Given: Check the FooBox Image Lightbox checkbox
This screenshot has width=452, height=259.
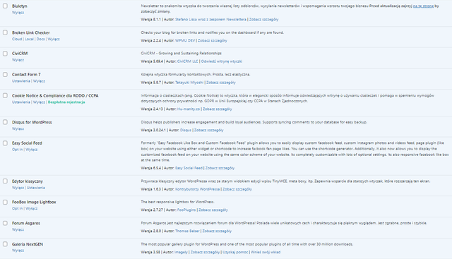Looking at the screenshot, I should (x=5, y=203).
